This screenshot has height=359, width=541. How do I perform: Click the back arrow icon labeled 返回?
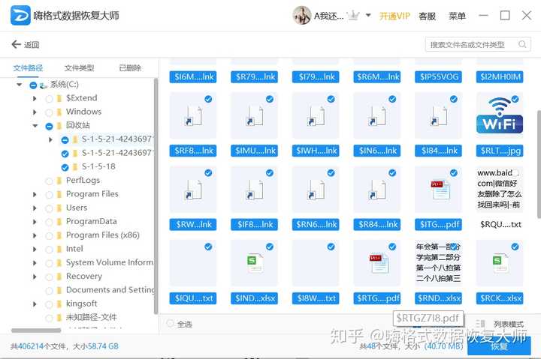(x=16, y=44)
